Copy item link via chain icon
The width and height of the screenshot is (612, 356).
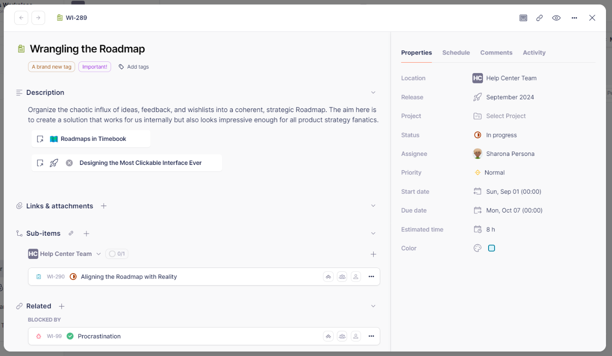coord(539,18)
